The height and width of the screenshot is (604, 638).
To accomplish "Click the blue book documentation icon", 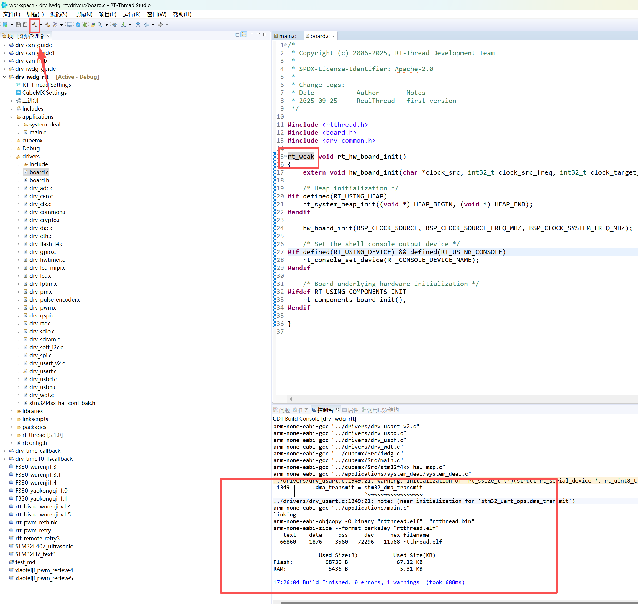I will pos(114,25).
